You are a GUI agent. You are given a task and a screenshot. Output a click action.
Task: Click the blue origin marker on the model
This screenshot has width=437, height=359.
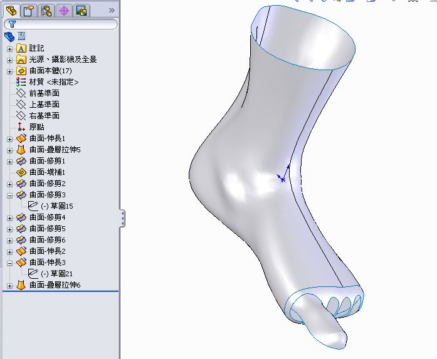[283, 180]
